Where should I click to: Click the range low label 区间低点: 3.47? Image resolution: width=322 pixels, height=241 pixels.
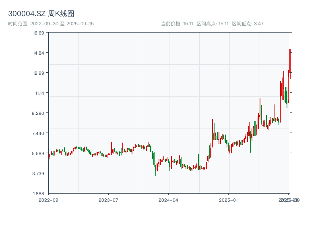pos(248,24)
